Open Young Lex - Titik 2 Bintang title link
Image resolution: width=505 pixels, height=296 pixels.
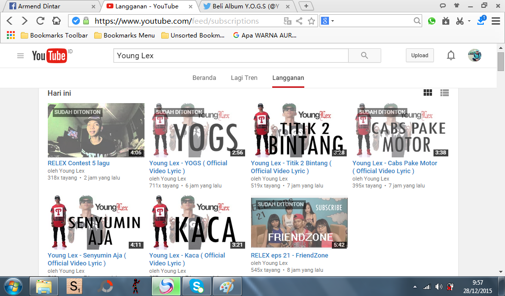click(x=291, y=167)
